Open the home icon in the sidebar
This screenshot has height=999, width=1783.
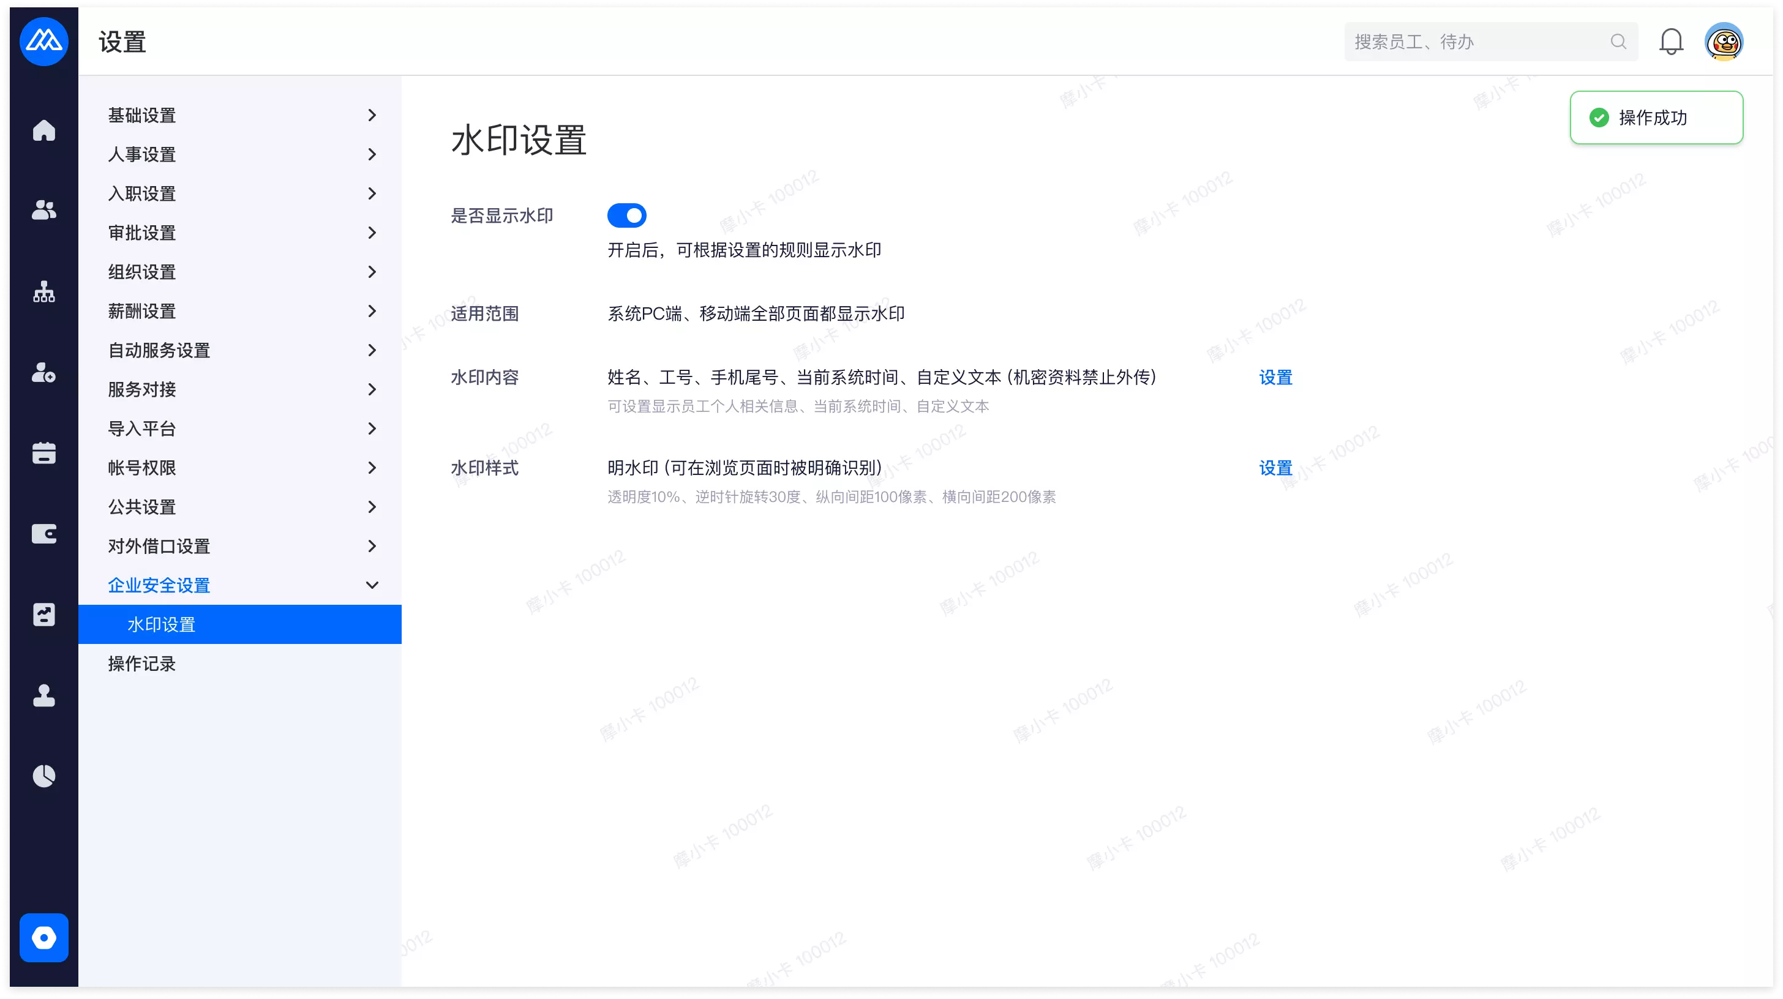tap(43, 129)
